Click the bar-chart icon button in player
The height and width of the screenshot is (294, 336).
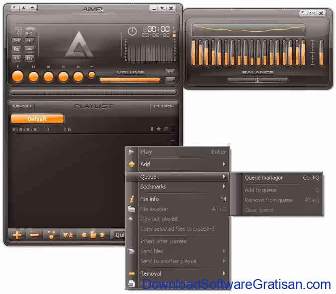pyautogui.click(x=29, y=58)
